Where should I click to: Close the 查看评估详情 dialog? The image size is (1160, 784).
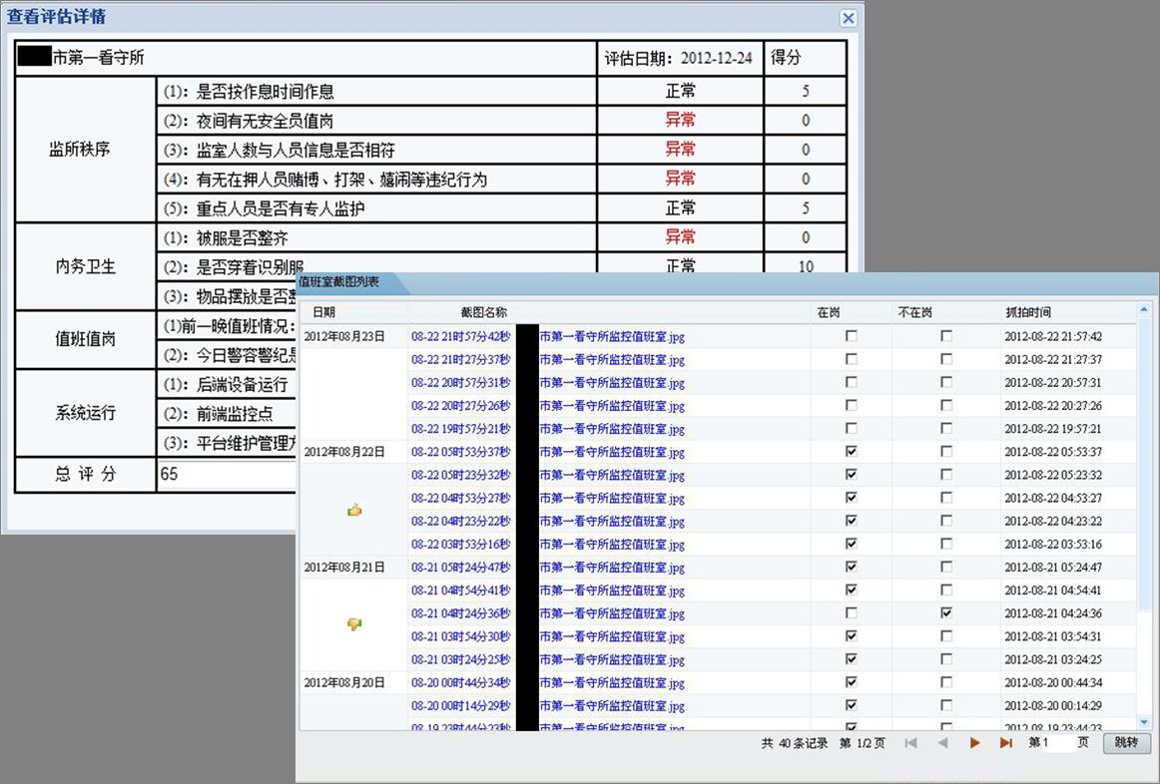tap(848, 18)
